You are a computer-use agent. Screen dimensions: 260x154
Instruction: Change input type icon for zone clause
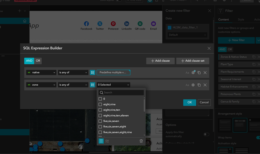click(x=93, y=85)
